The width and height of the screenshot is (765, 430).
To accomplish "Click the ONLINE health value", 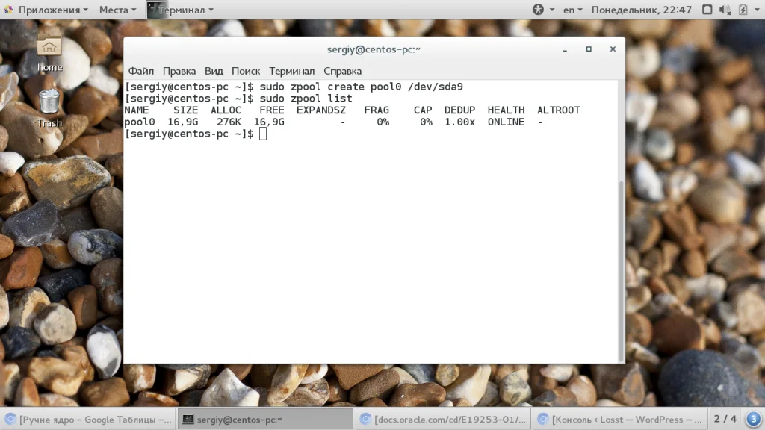I will pyautogui.click(x=506, y=122).
